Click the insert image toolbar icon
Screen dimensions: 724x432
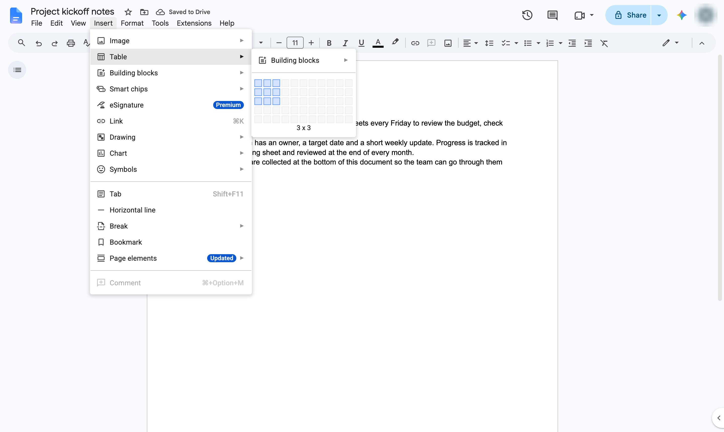448,43
